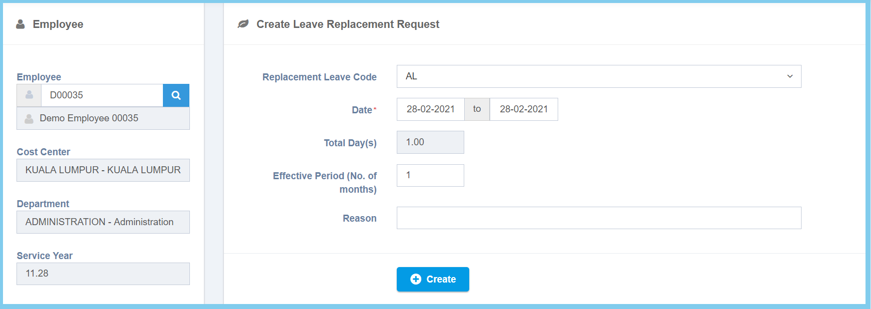
Task: Select the start date field
Action: [x=430, y=109]
